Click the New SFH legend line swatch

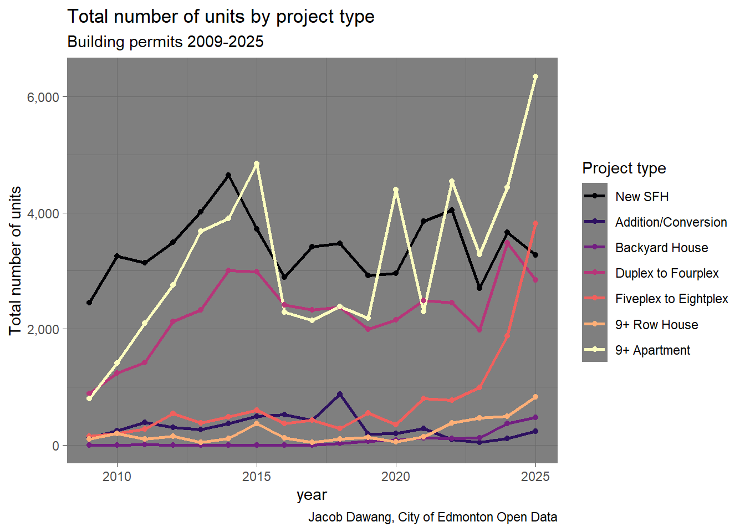tap(594, 196)
